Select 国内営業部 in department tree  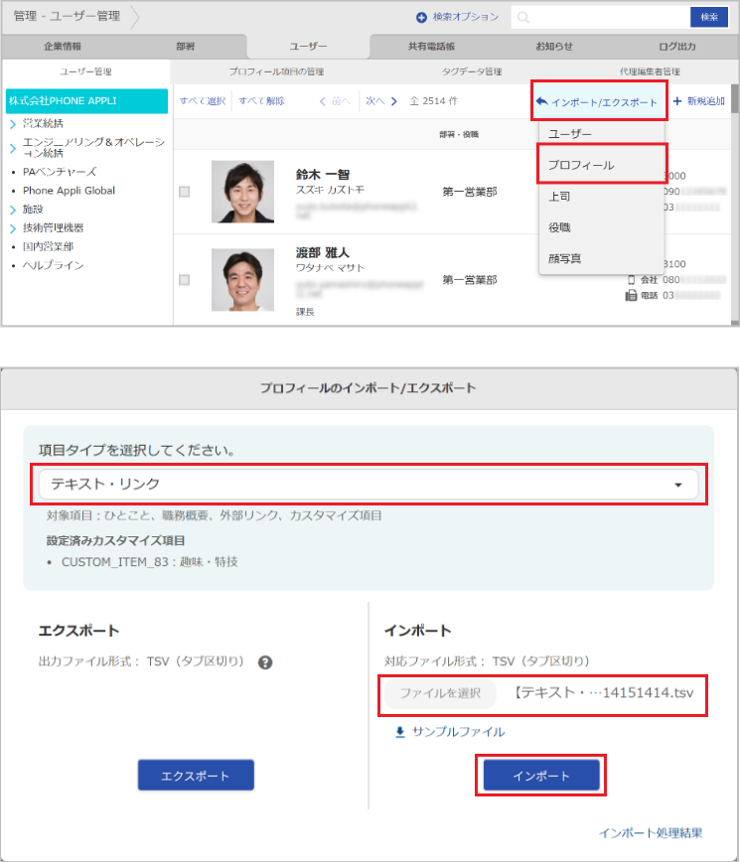click(48, 247)
